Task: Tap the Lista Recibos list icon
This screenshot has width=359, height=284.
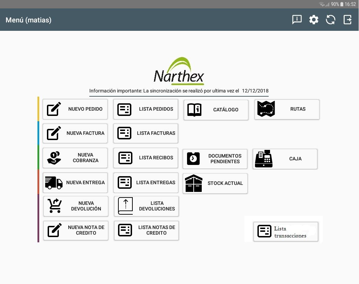Action: (125, 158)
